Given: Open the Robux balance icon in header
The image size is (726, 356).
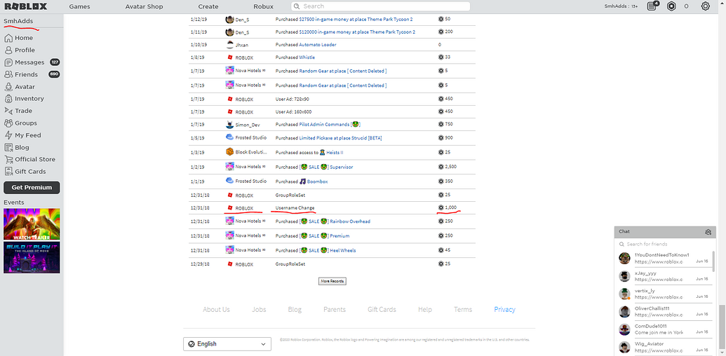Looking at the screenshot, I should (x=671, y=6).
